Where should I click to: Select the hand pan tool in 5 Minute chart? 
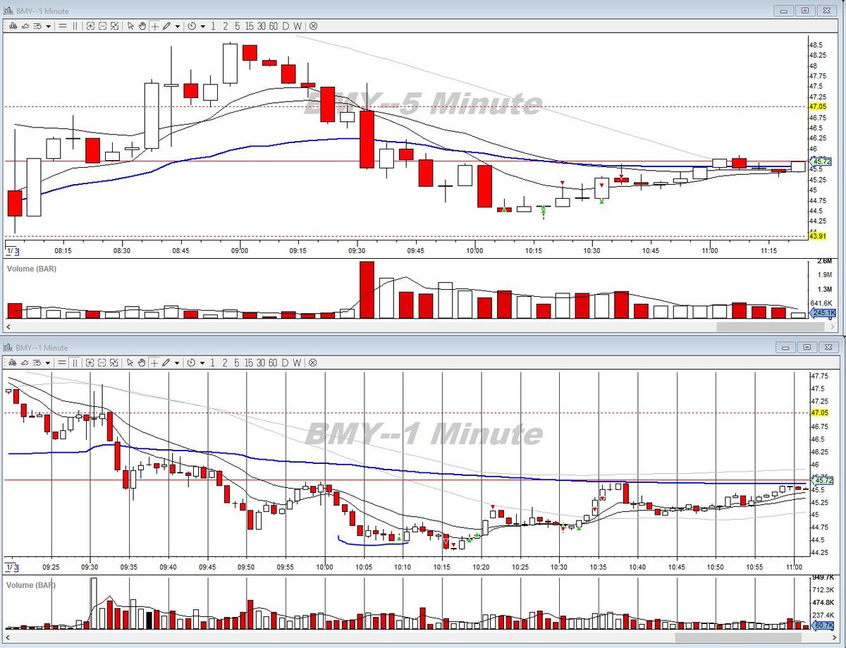[x=142, y=25]
